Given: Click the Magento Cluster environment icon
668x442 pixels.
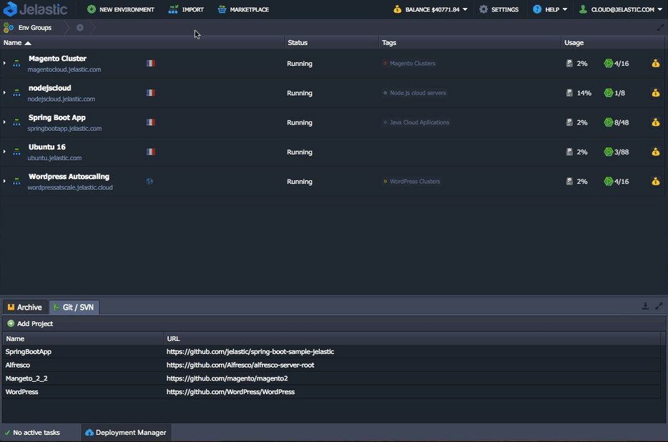Looking at the screenshot, I should click(16, 64).
